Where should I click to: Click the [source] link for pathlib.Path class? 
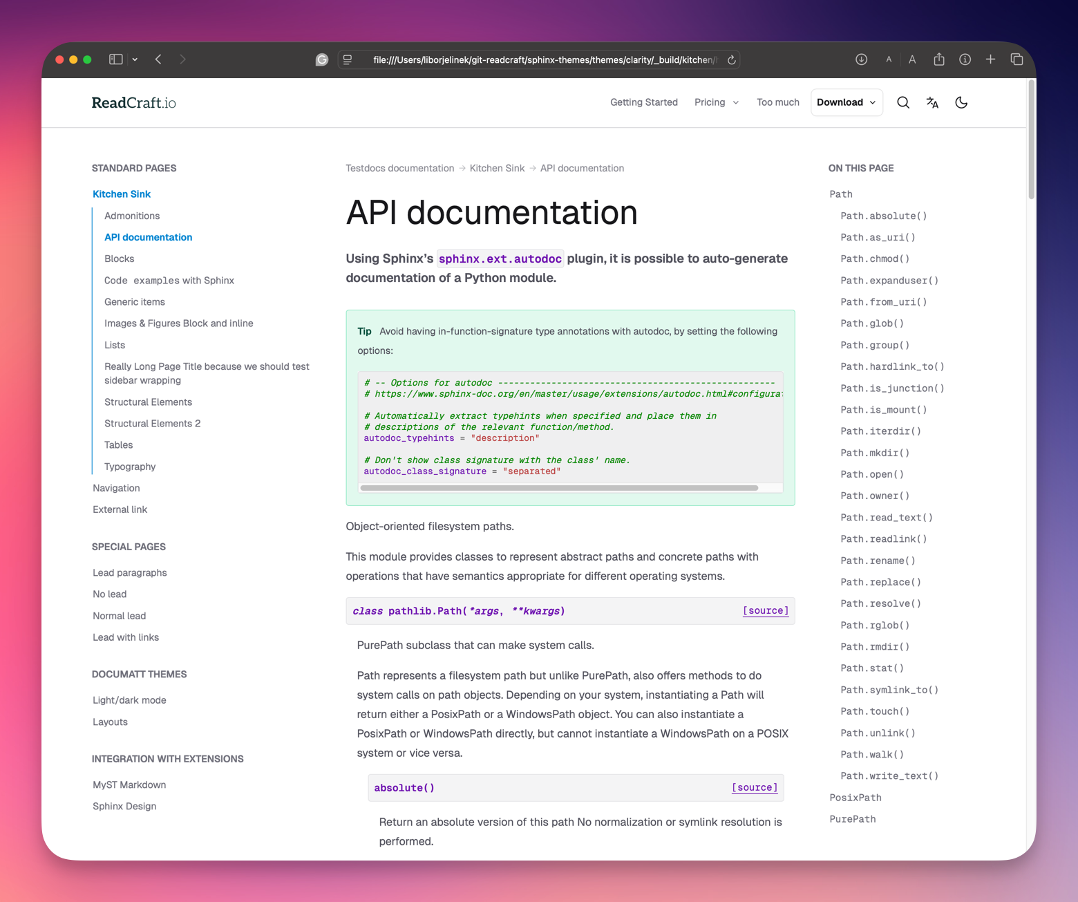coord(765,610)
